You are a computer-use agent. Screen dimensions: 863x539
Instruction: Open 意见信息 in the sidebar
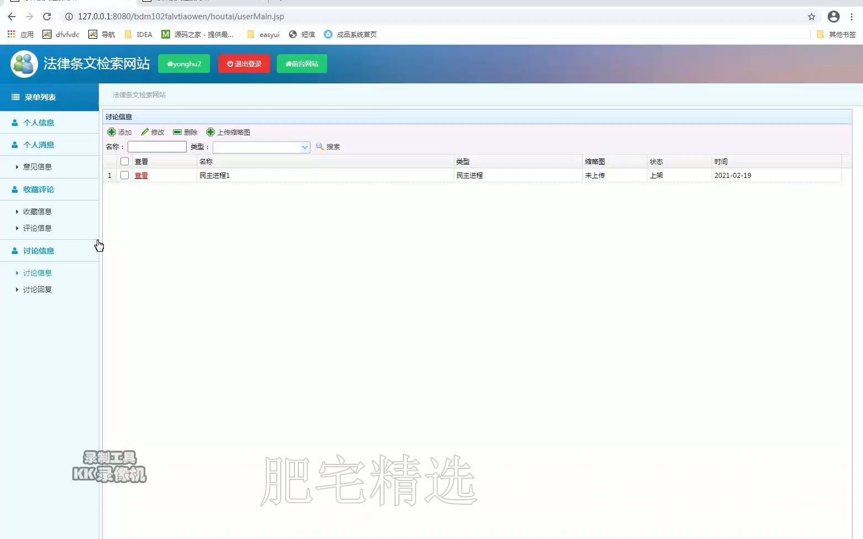pos(37,167)
